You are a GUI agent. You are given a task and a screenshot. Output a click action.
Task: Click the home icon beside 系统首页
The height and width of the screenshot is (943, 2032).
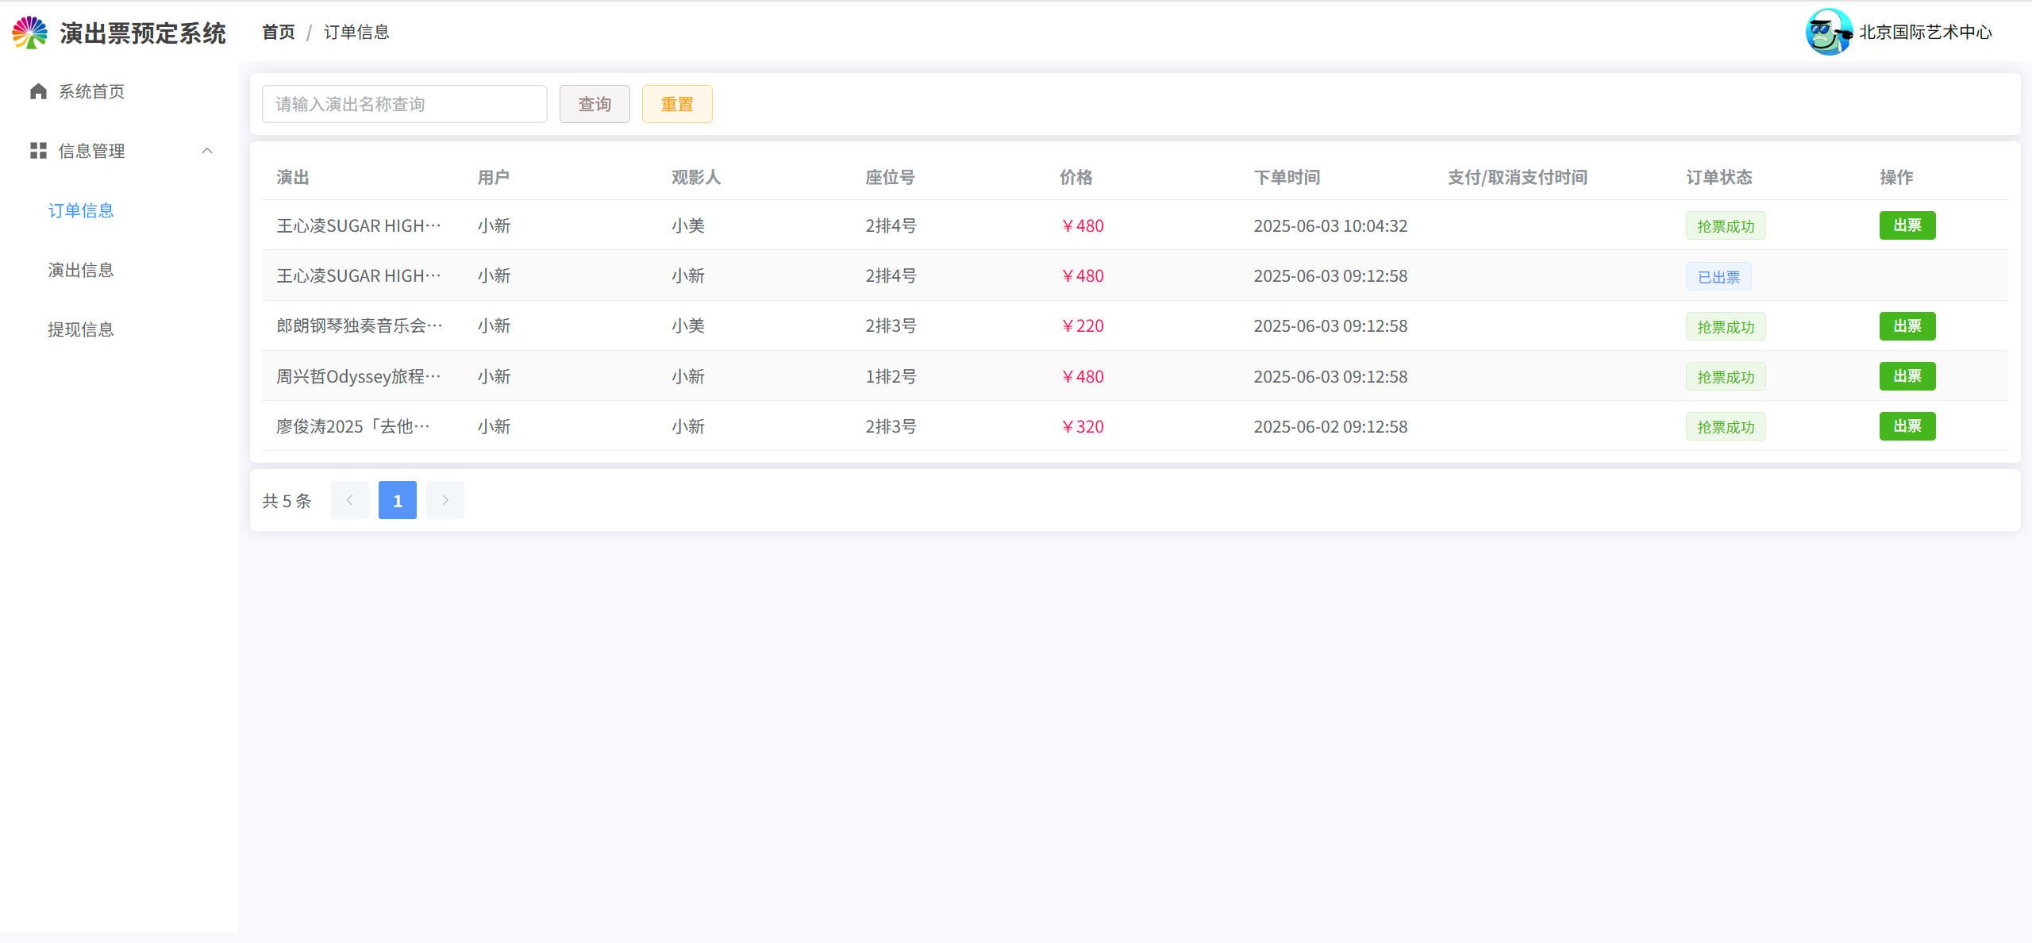pos(38,91)
